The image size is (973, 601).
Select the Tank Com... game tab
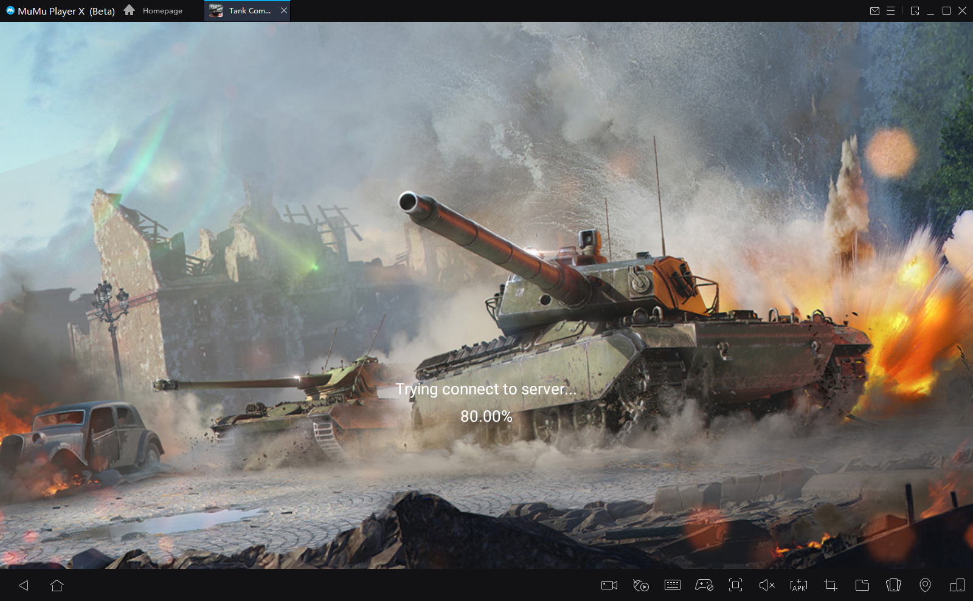pos(242,11)
